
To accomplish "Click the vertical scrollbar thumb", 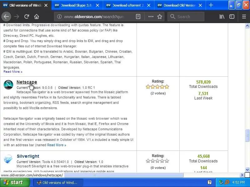I will (x=247, y=136).
